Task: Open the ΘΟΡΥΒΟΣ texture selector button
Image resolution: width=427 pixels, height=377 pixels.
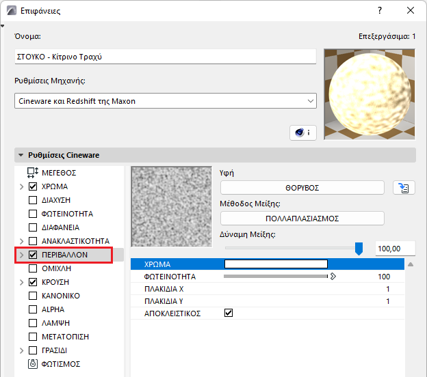Action: click(x=302, y=188)
